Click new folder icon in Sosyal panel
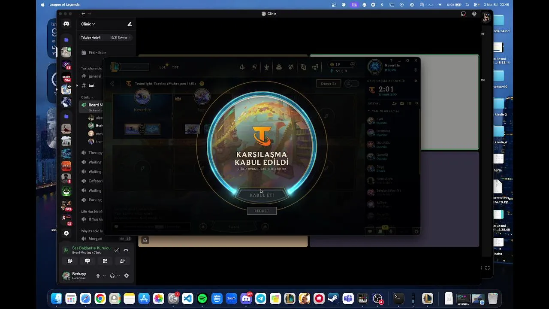549x309 pixels. tap(402, 103)
